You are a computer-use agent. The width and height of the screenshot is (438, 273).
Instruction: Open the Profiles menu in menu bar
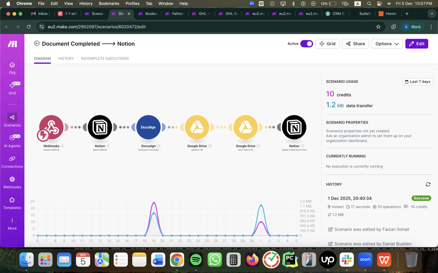click(132, 3)
